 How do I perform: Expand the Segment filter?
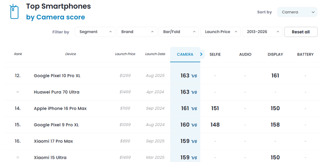(95, 32)
